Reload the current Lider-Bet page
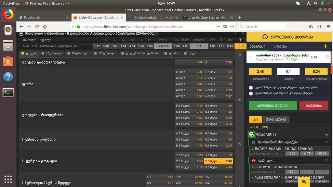Image resolution: width=333 pixels, height=187 pixels. (37, 27)
